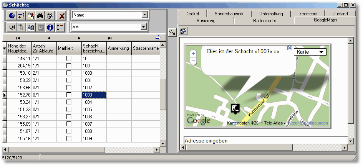Click the Anzahl Zu-Abläufe column header
This screenshot has width=363, height=167.
tap(44, 48)
